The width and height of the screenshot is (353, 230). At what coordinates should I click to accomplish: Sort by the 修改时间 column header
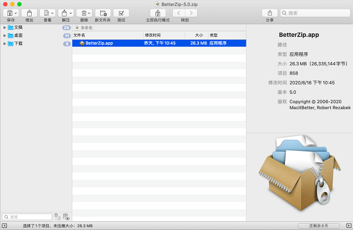[164, 35]
